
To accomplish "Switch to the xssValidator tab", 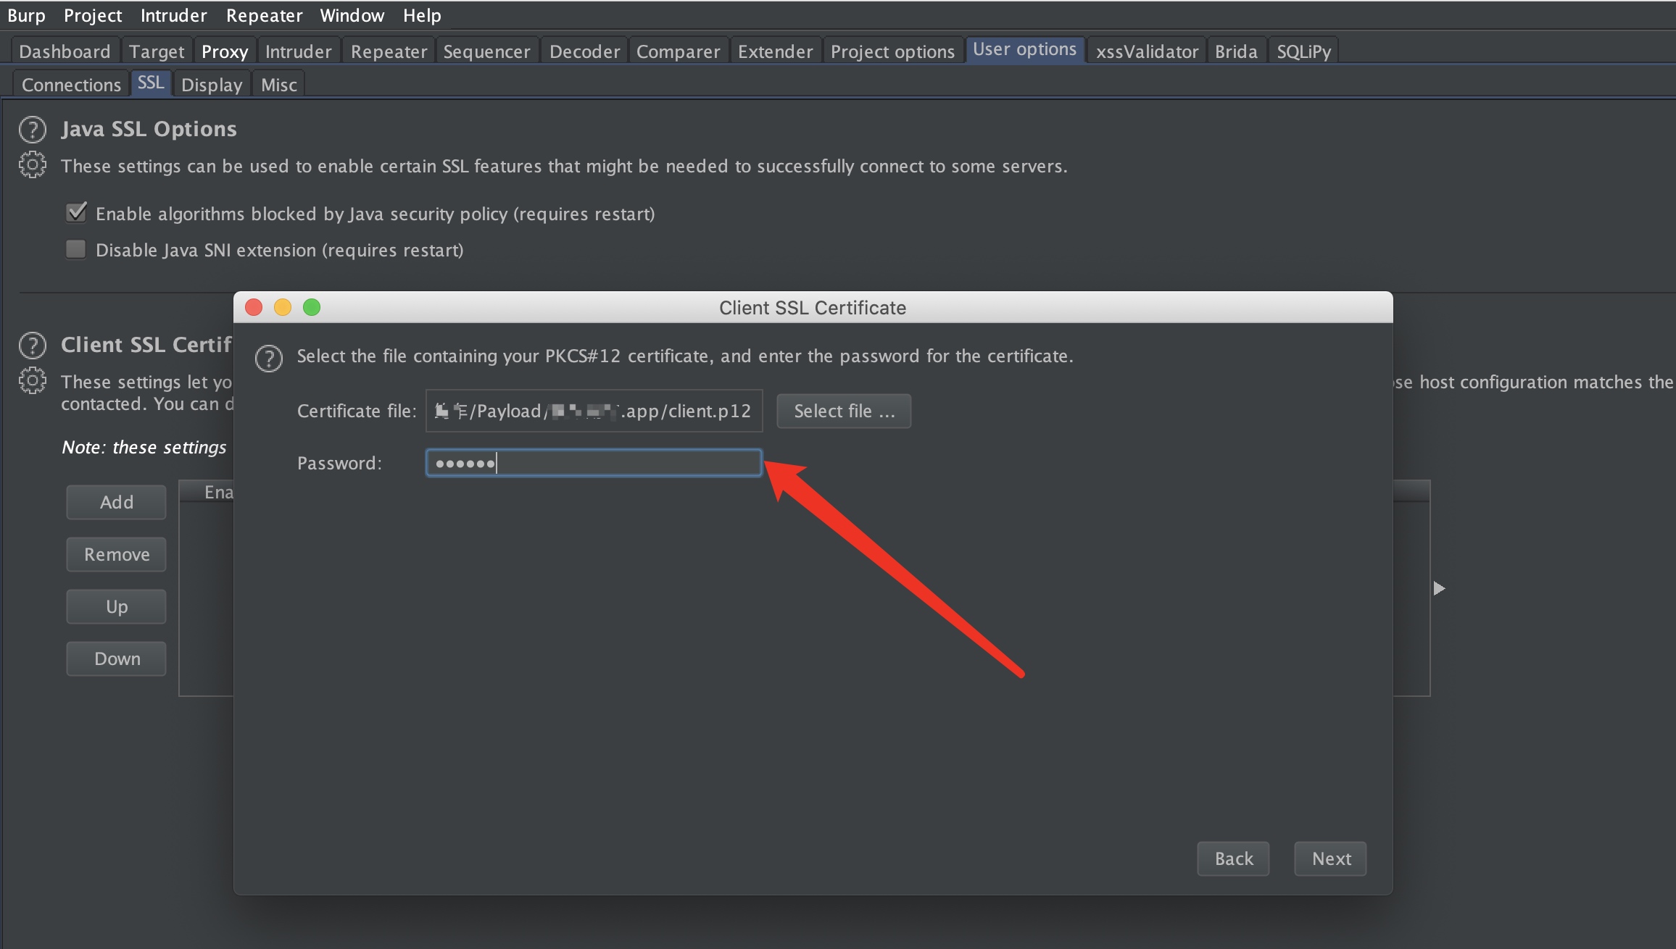I will coord(1147,51).
